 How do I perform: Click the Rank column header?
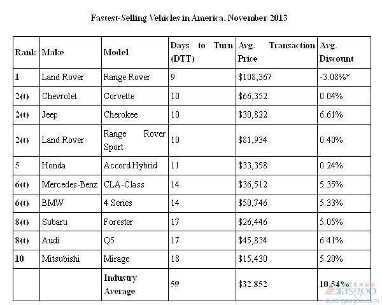[x=26, y=52]
